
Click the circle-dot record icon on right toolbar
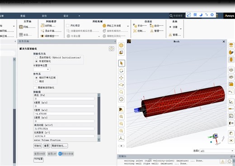(231, 140)
